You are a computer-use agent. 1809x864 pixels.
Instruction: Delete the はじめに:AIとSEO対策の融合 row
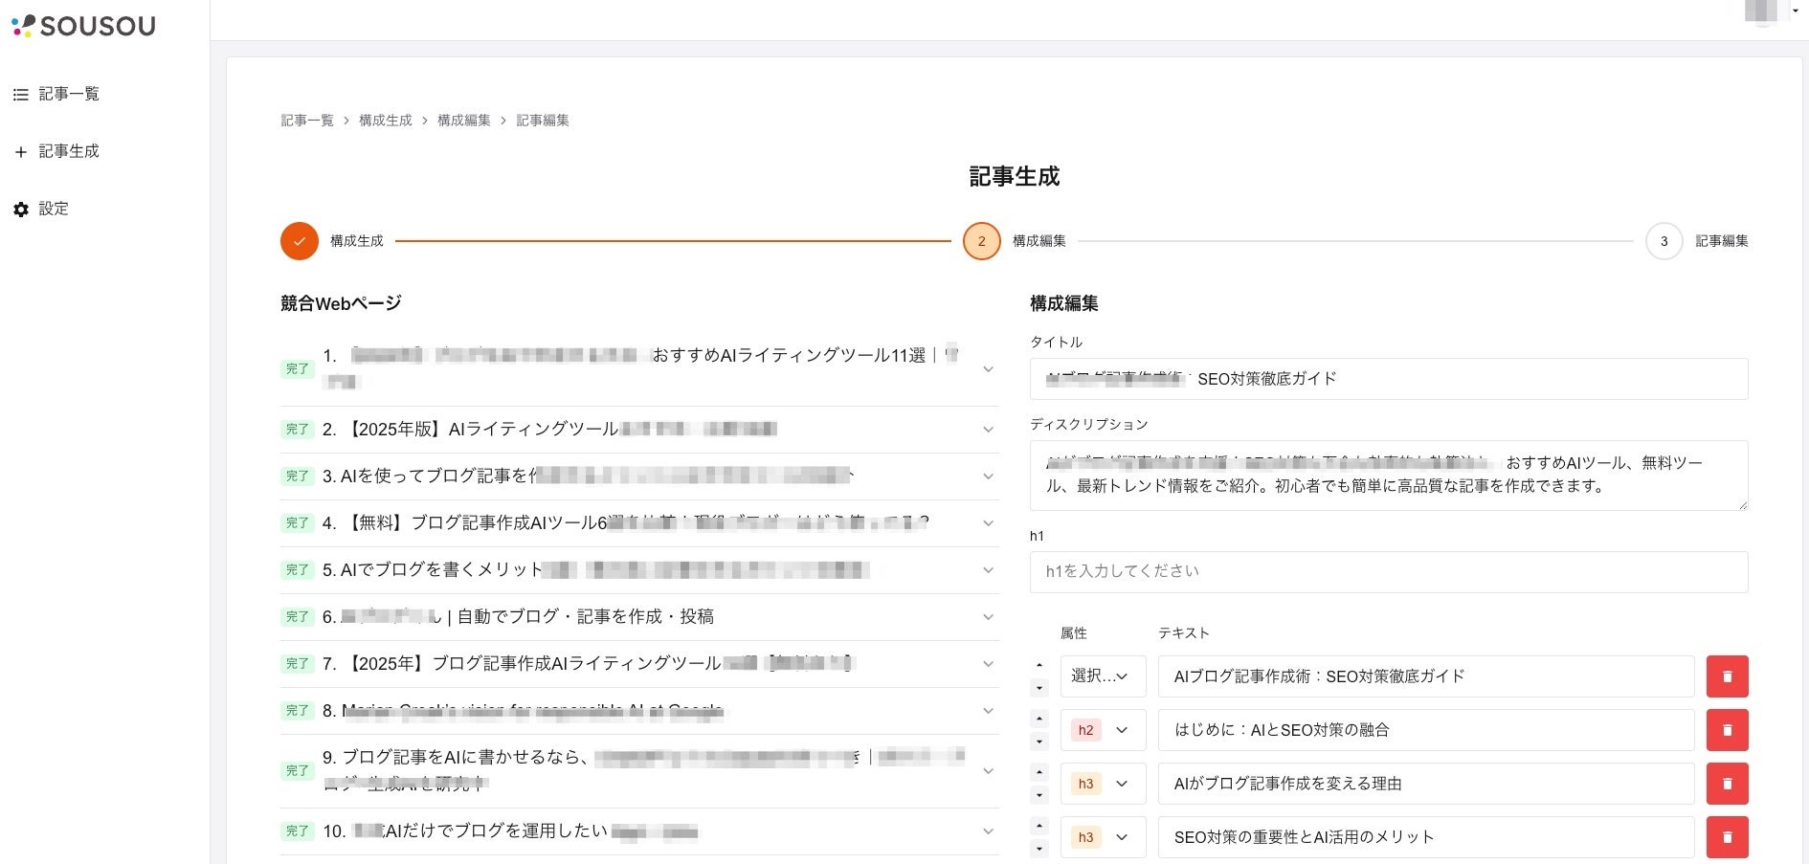pos(1727,730)
